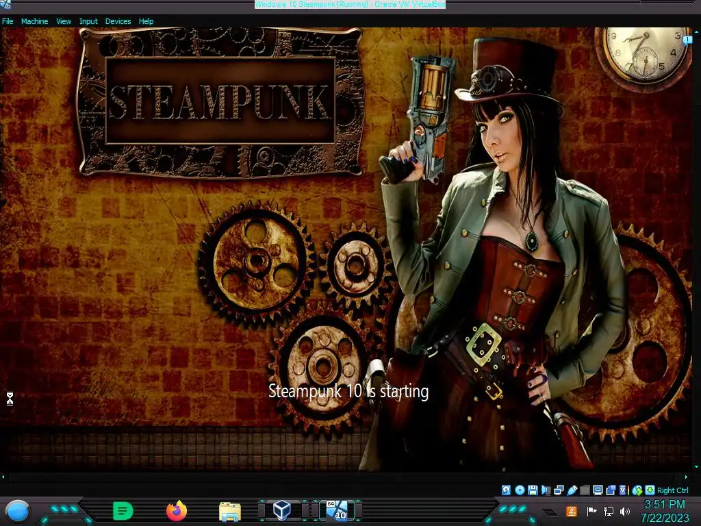The height and width of the screenshot is (526, 701).
Task: Click the VirtualBox window title bar text
Action: [350, 5]
